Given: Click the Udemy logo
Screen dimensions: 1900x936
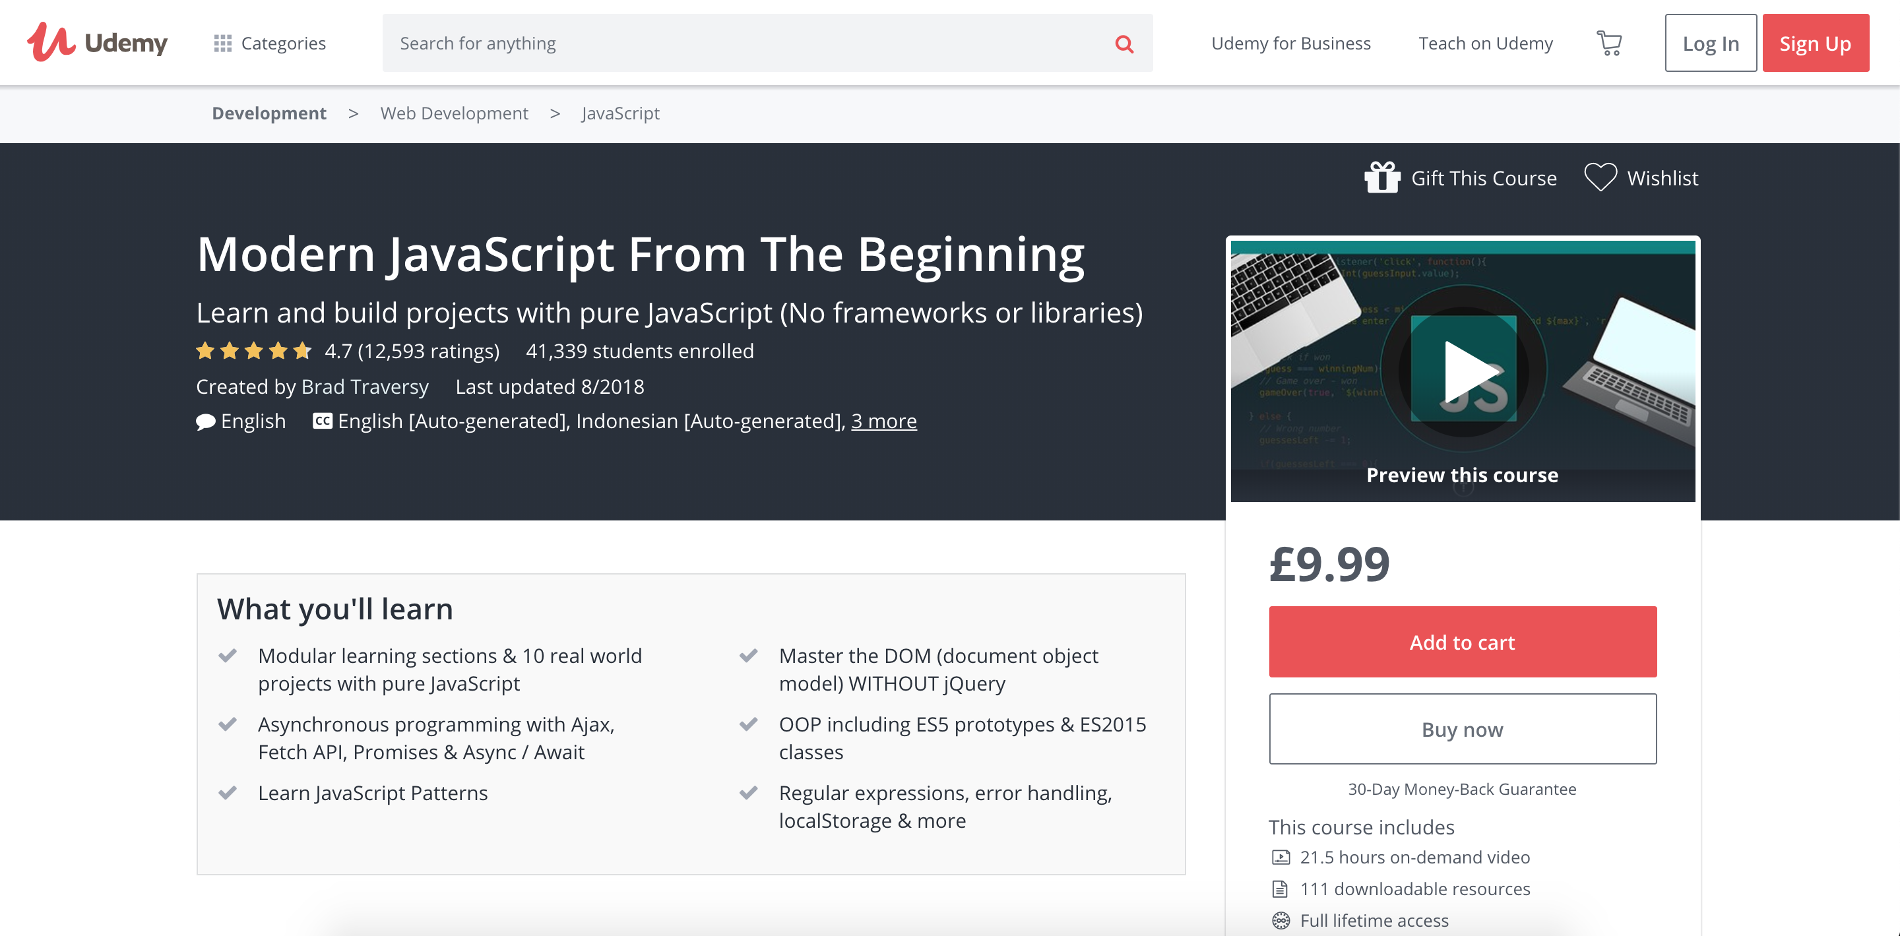Looking at the screenshot, I should coord(98,43).
